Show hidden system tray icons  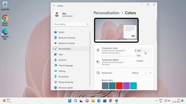tap(156, 101)
